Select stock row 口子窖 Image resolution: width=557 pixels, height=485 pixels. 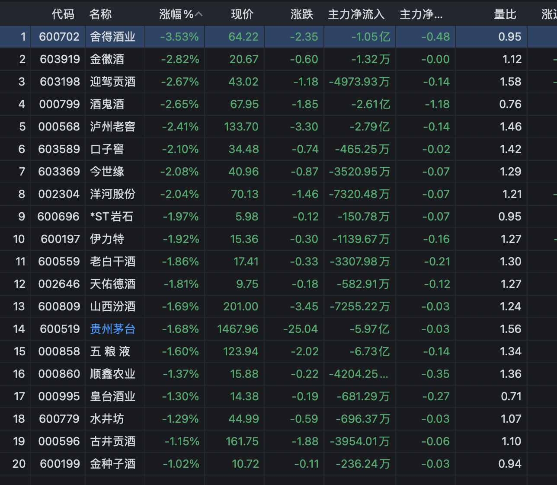(278, 149)
